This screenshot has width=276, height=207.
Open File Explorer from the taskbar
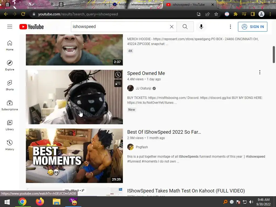click(57, 202)
